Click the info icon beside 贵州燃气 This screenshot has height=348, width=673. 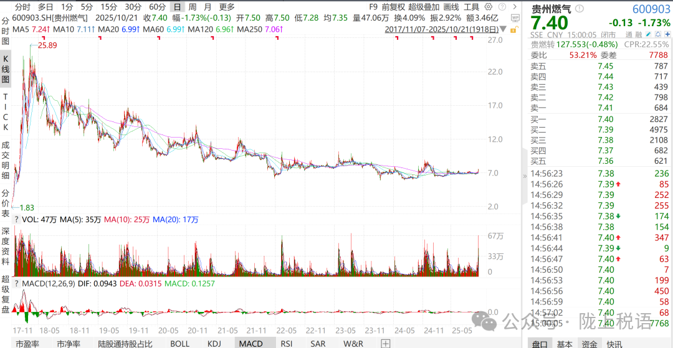pos(580,9)
